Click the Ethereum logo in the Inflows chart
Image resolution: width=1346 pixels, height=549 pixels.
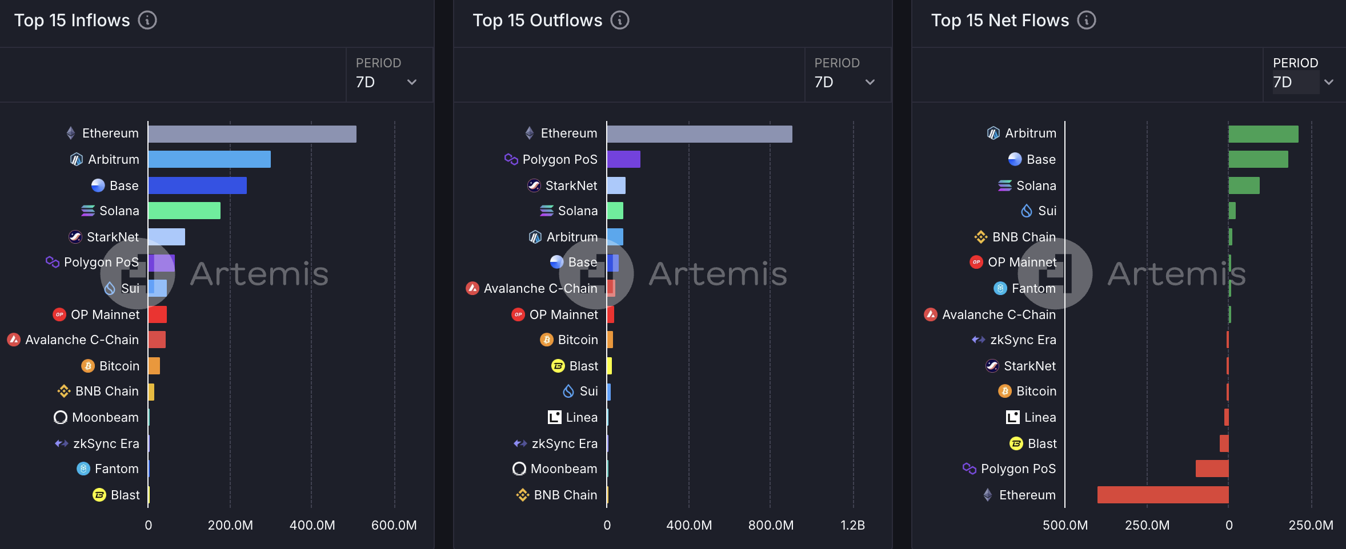pos(71,133)
